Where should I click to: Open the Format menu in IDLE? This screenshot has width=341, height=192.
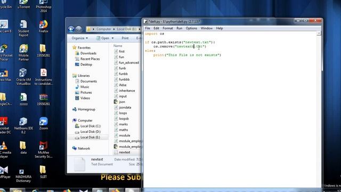pyautogui.click(x=168, y=28)
